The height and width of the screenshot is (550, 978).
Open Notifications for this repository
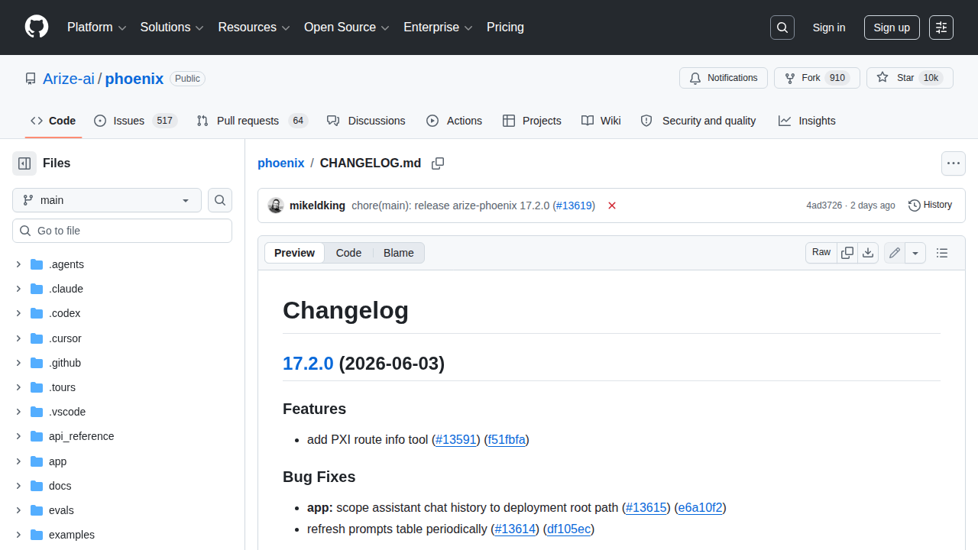[x=724, y=78]
